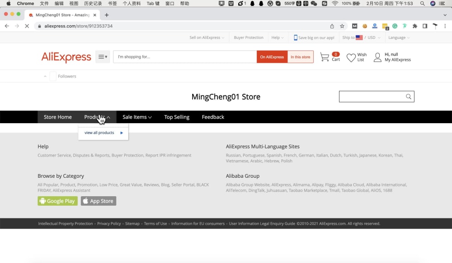
Task: Click the Save big on our app link
Action: pos(316,38)
